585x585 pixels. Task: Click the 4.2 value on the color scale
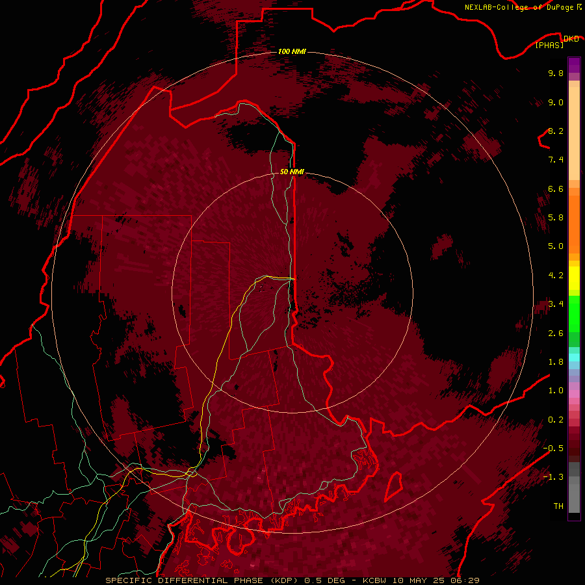556,276
